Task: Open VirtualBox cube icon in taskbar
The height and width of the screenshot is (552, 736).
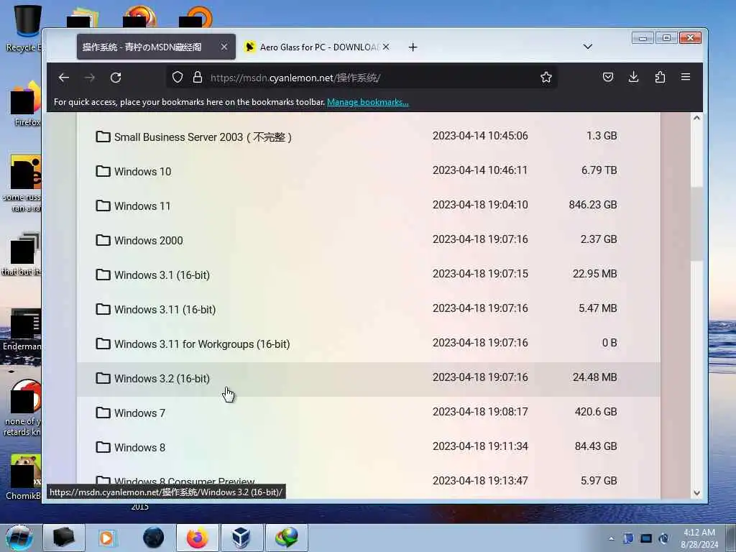Action: click(x=241, y=538)
